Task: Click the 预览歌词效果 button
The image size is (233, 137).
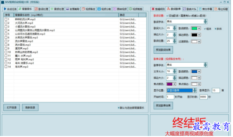Action: (163, 50)
